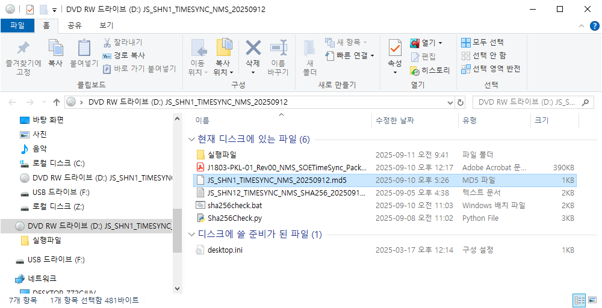602x308 pixels.
Task: Collapse the files ready to burn group
Action: click(191, 234)
